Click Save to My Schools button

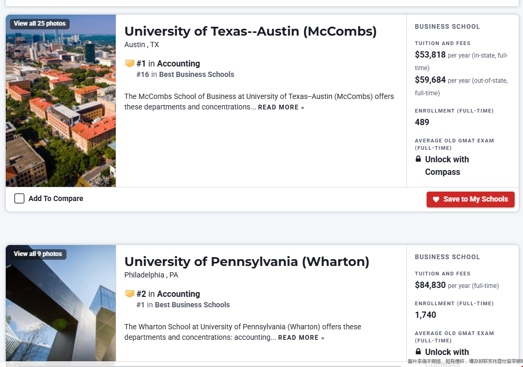tap(470, 199)
